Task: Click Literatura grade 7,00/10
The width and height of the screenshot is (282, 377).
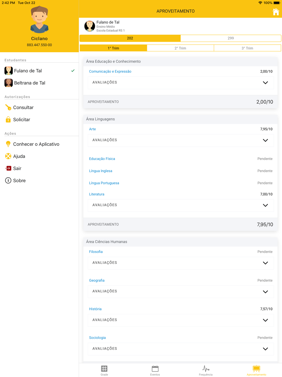Action: coord(266,194)
